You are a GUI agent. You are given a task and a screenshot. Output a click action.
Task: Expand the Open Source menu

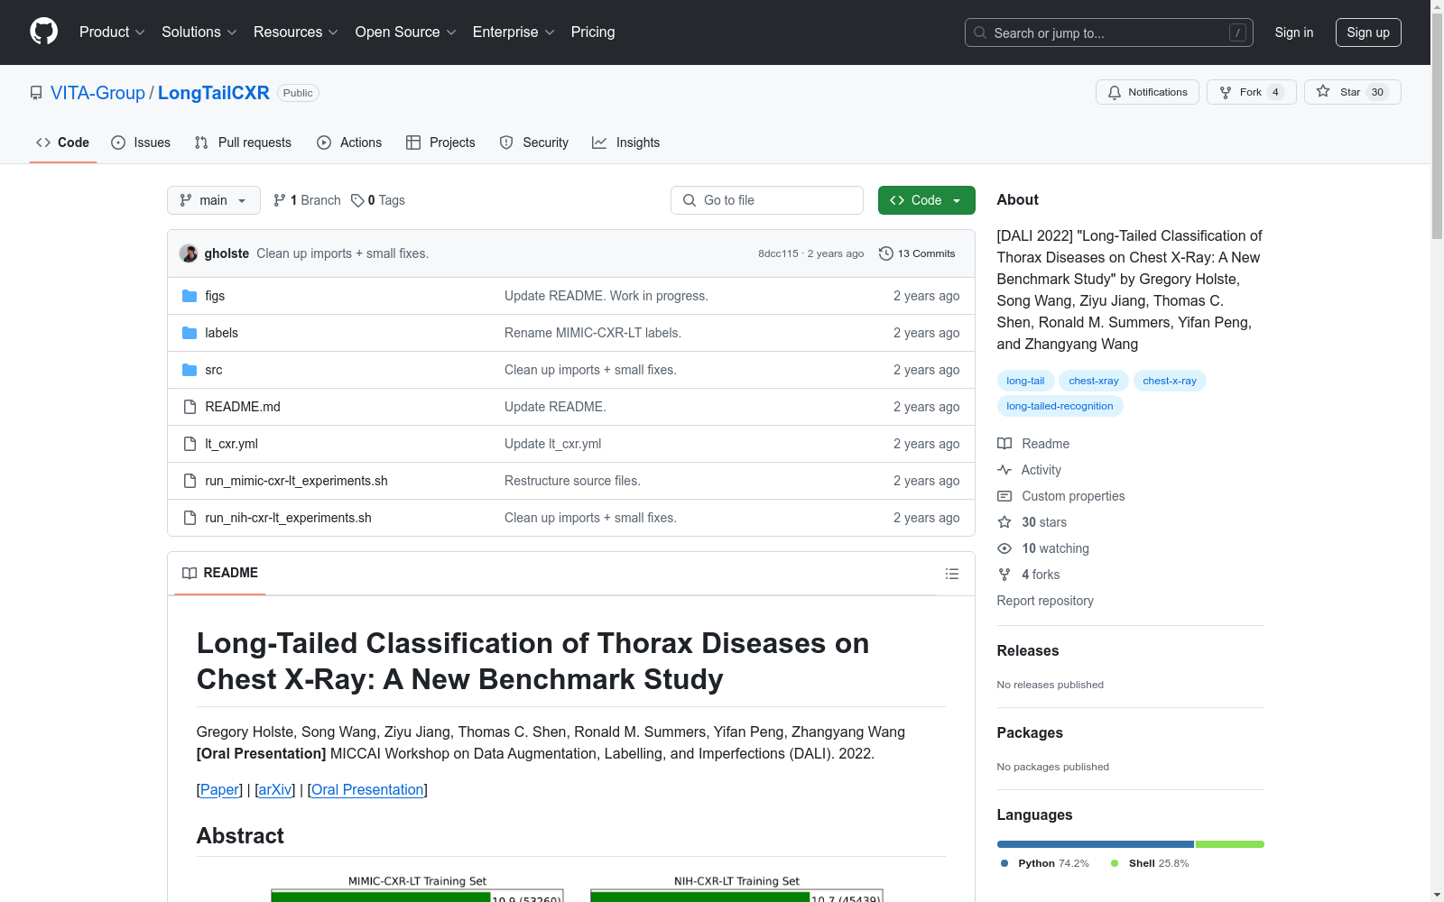tap(406, 32)
